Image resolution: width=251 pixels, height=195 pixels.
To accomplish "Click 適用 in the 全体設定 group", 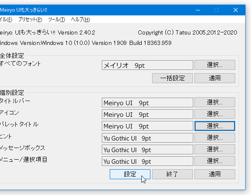I will (215, 78).
